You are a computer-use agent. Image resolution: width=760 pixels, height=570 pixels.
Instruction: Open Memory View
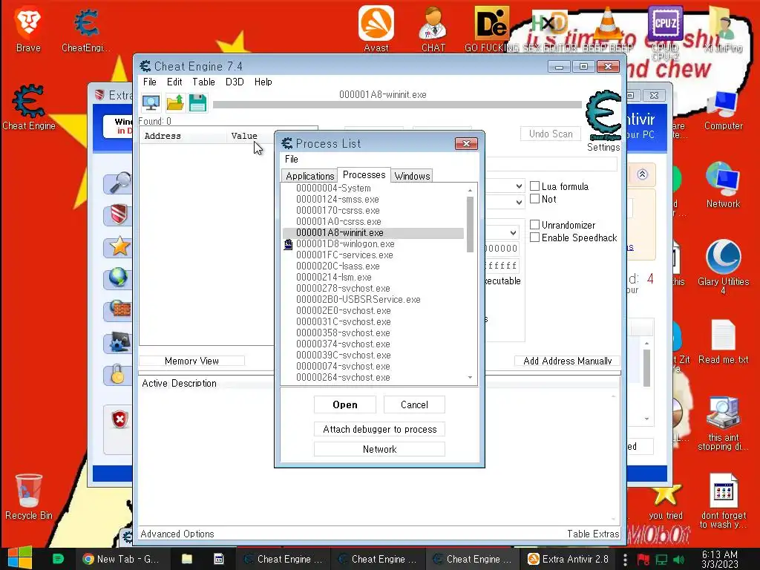point(192,361)
